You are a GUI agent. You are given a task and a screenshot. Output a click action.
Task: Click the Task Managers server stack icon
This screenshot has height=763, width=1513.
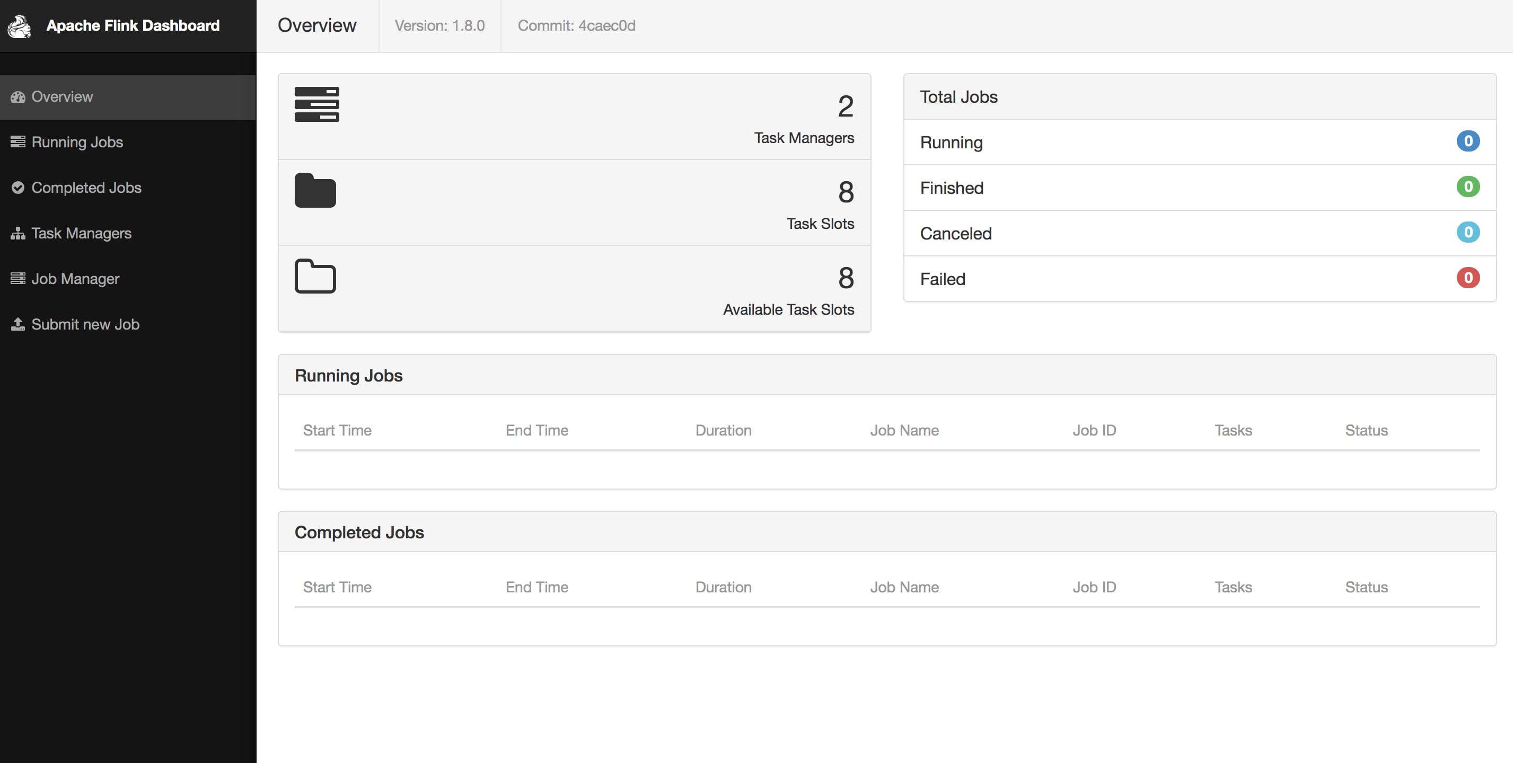[x=316, y=104]
